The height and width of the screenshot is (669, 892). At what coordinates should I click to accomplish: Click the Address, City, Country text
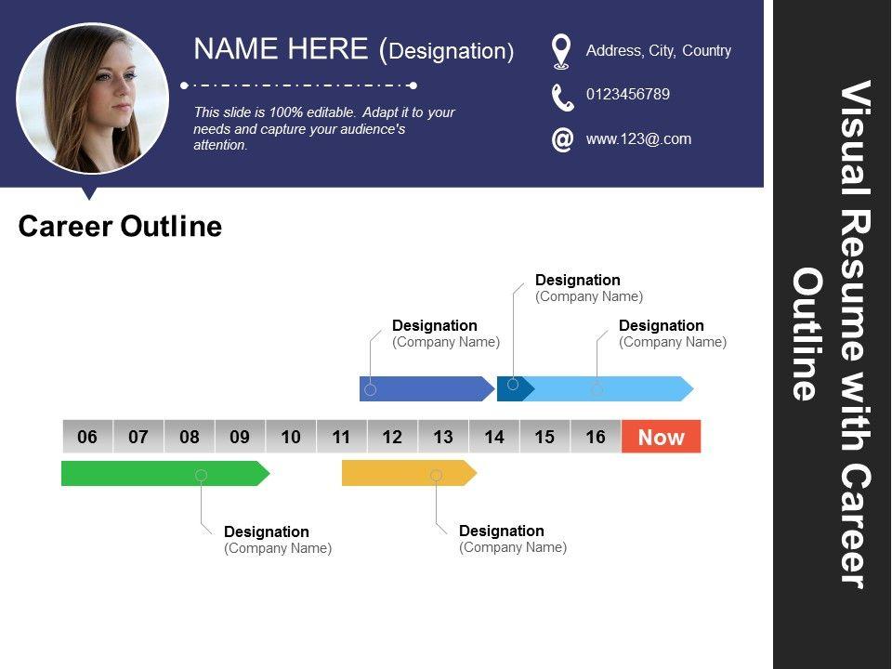coord(659,50)
